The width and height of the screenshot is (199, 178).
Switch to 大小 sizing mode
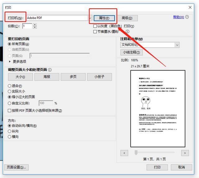tap(21, 77)
